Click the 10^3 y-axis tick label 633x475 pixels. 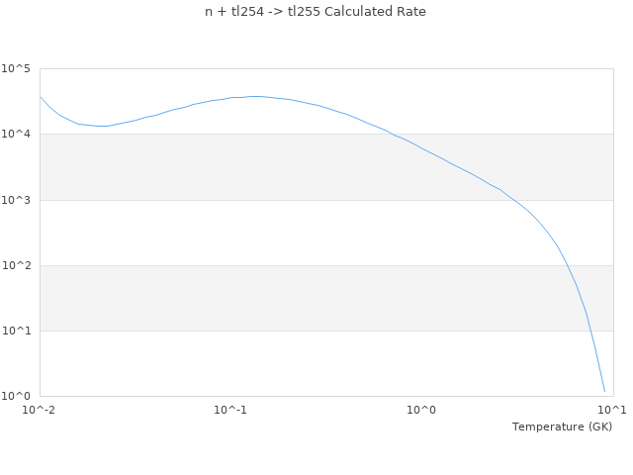pyautogui.click(x=17, y=200)
